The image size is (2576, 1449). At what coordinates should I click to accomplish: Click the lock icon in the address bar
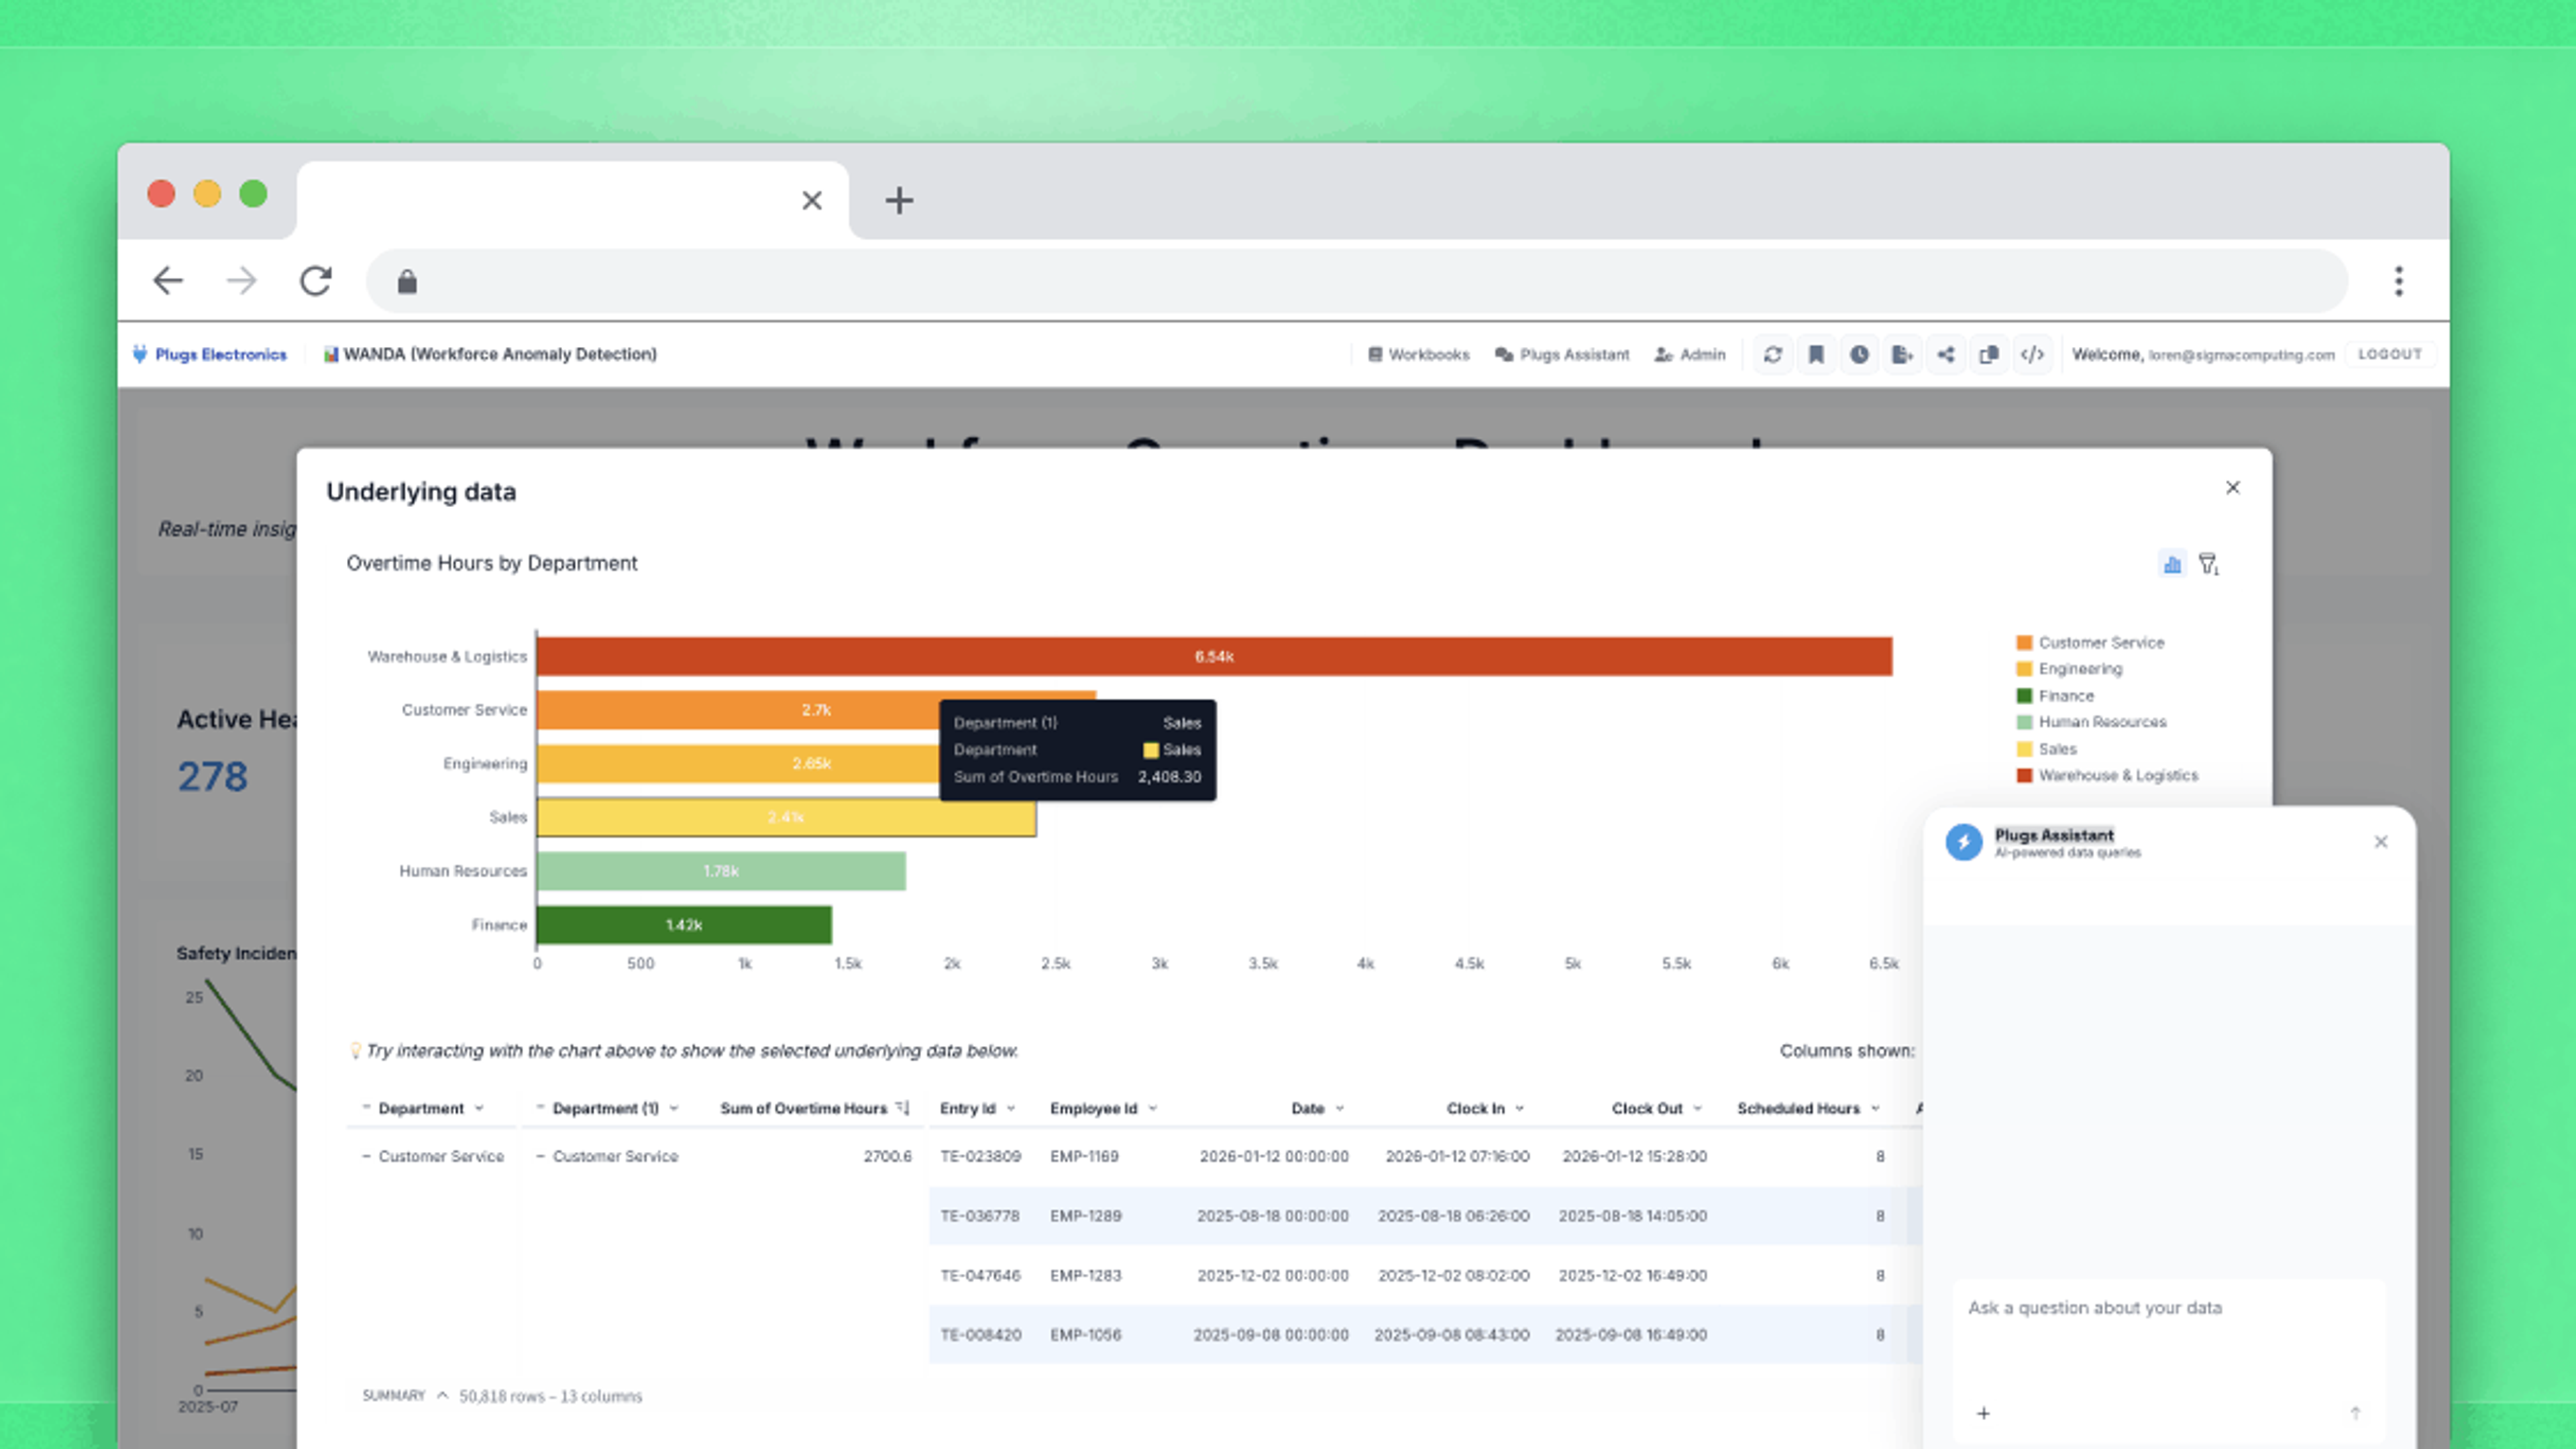(407, 282)
